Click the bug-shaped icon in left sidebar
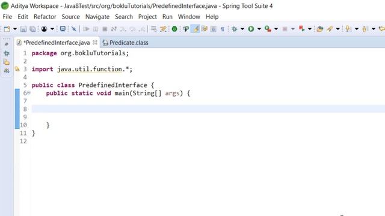Viewport: 385px width, 216px height. click(7, 53)
